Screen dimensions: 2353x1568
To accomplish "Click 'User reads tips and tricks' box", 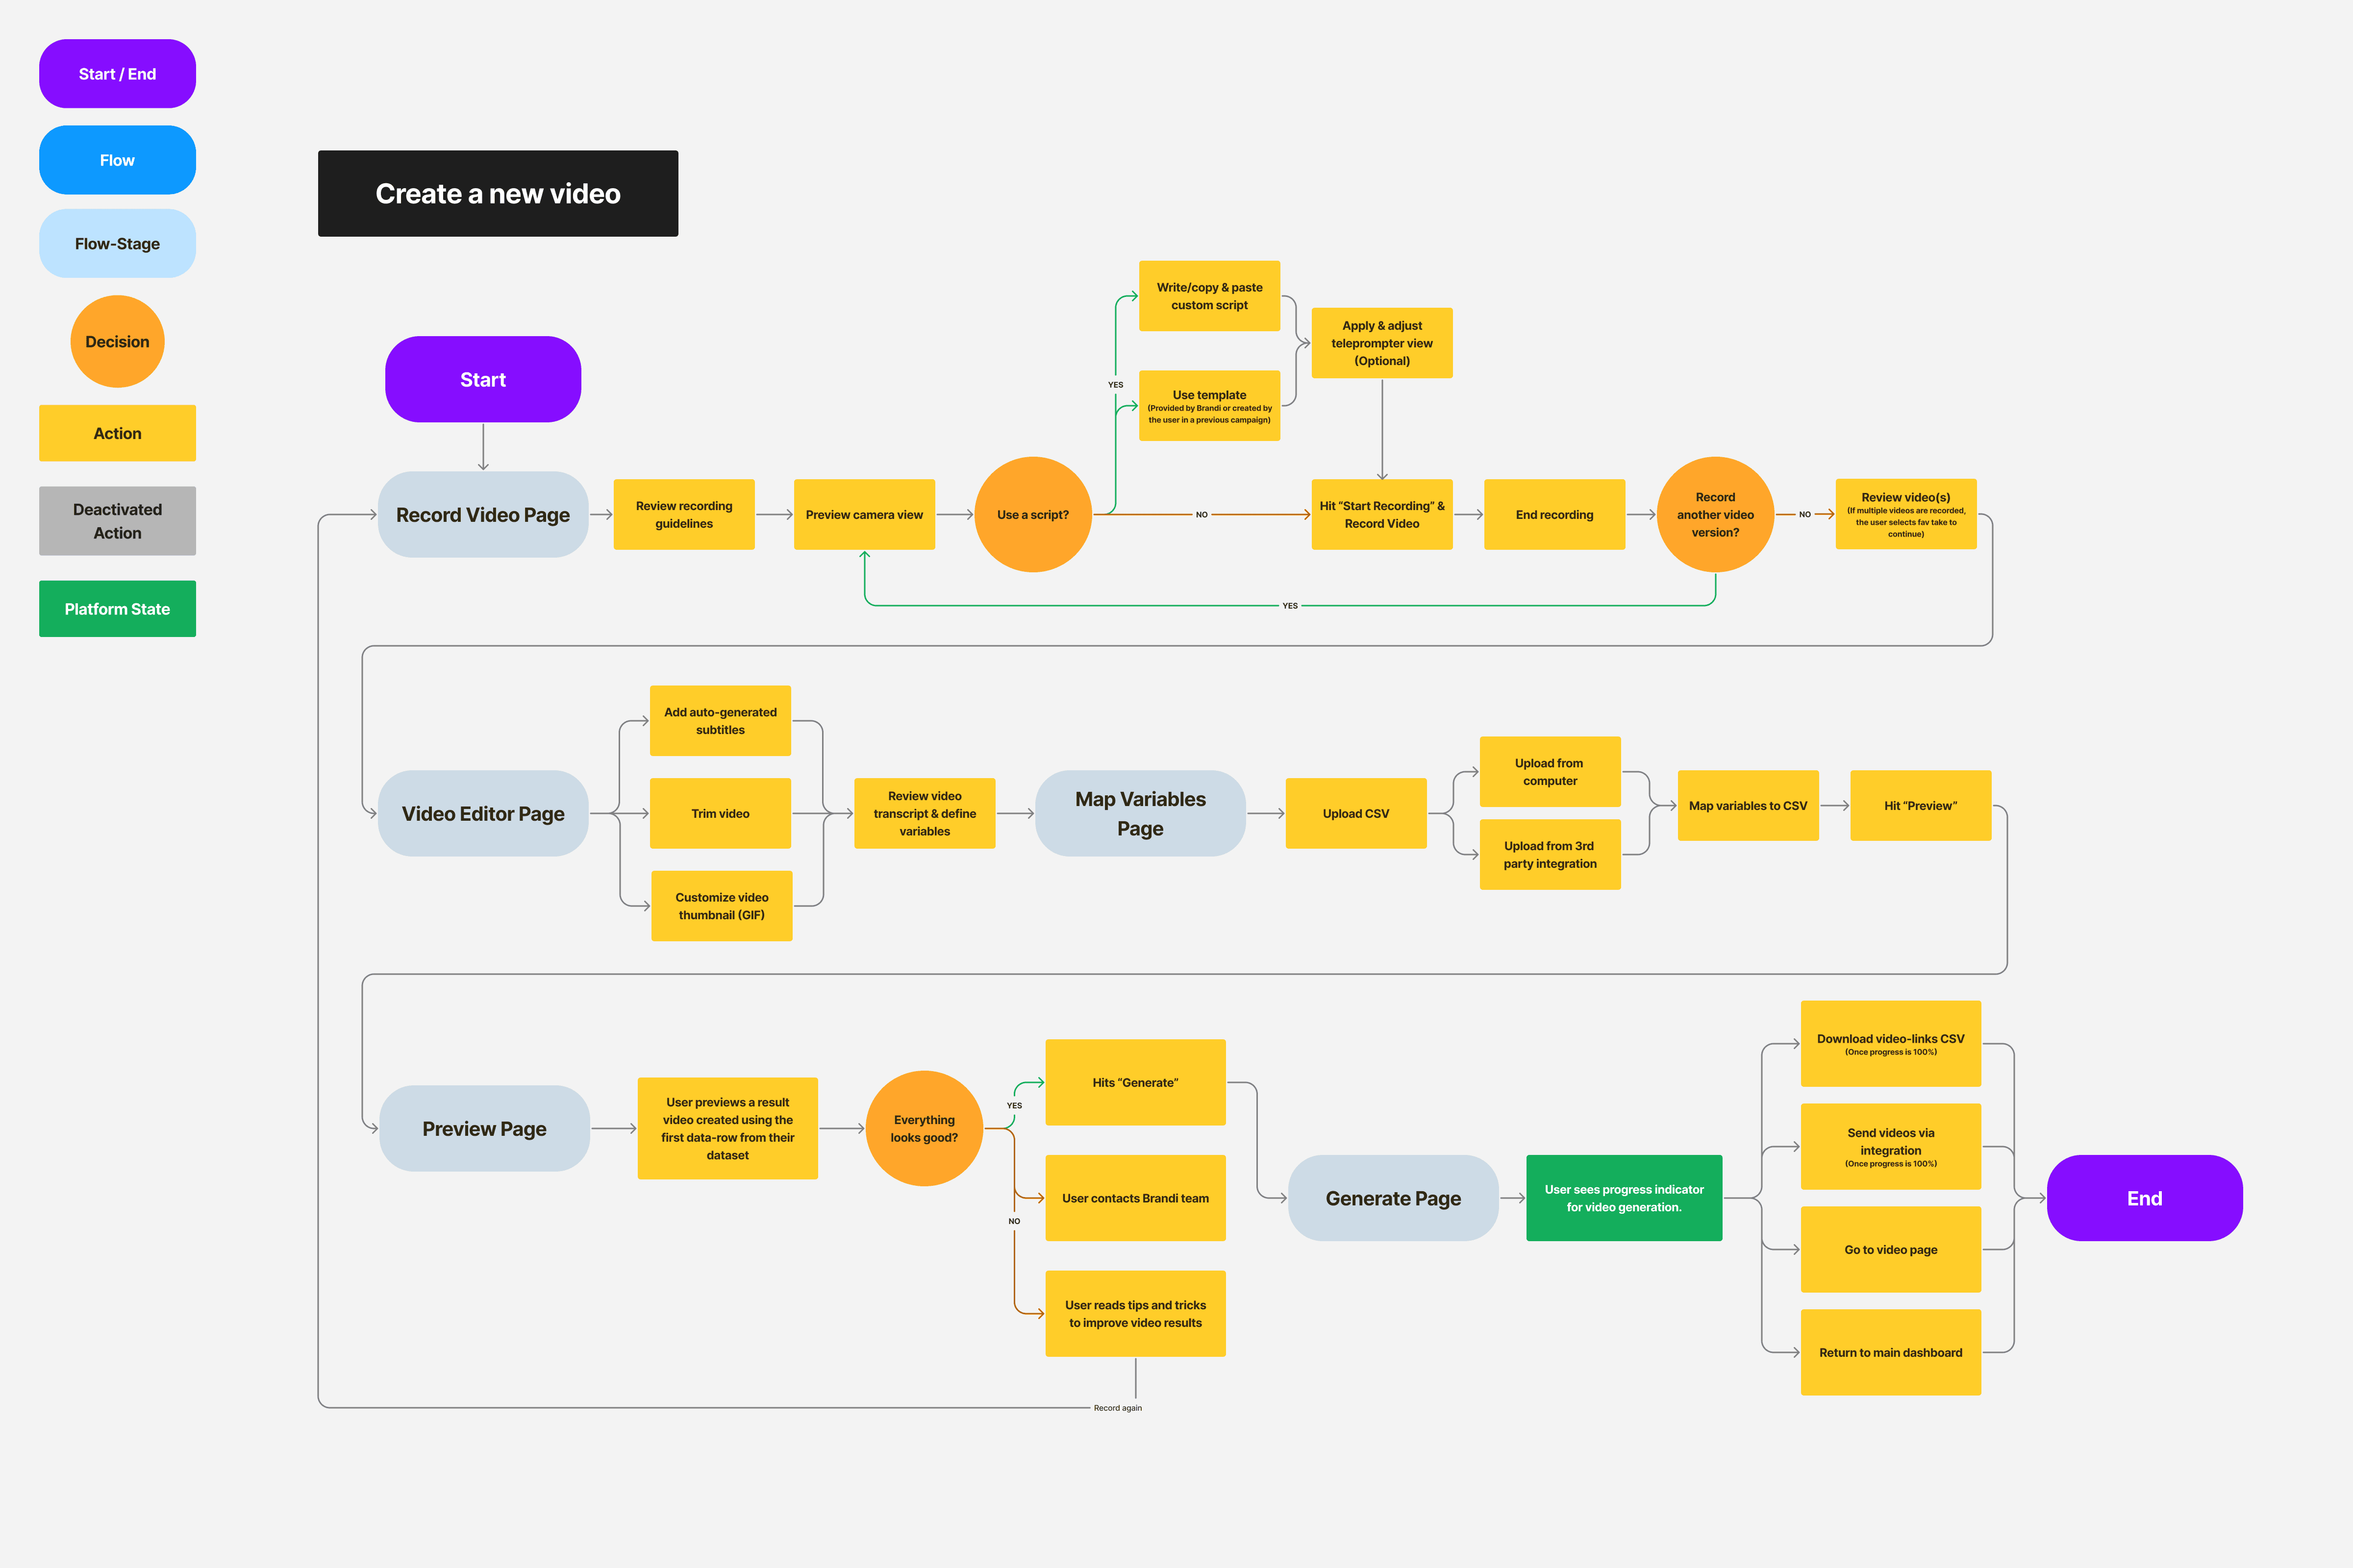I will 1135,1313.
